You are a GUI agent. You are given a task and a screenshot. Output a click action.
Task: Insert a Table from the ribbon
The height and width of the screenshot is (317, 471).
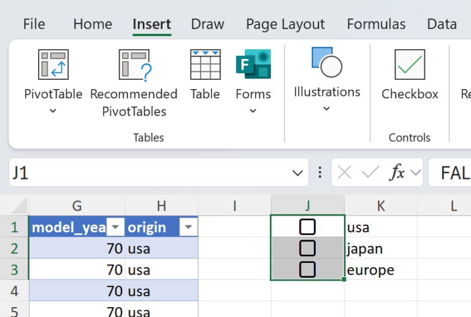coord(205,65)
